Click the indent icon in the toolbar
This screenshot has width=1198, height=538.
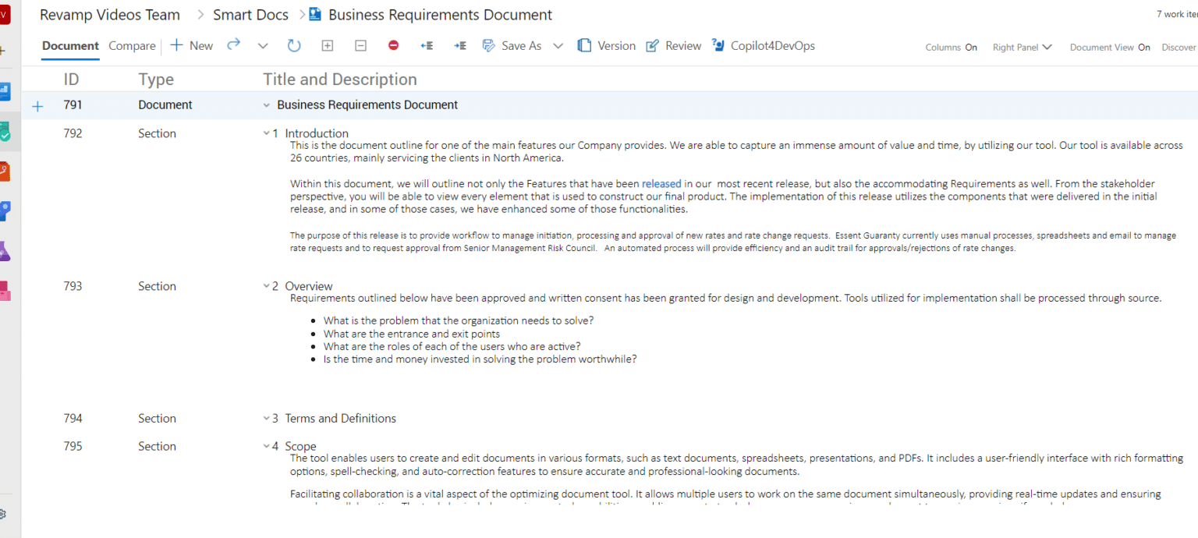pos(460,45)
